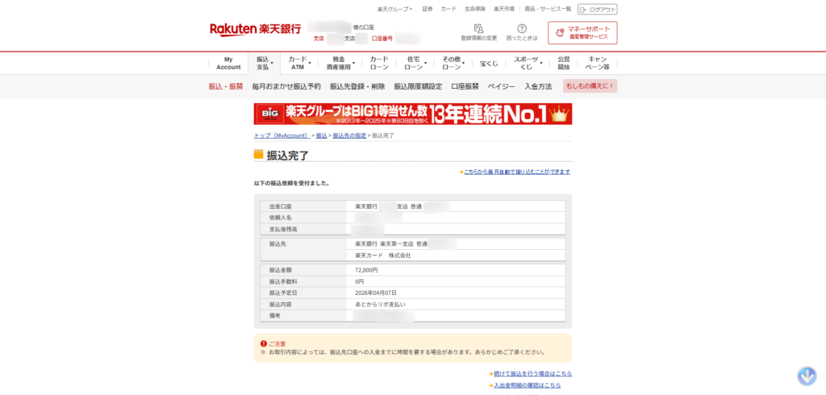
Task: Click the scroll-to-bottom blue arrow icon
Action: pos(807,376)
